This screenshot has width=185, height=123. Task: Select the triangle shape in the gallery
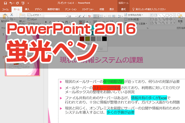(156, 19)
